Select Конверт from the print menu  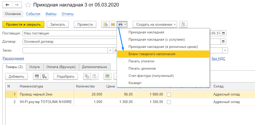pyautogui.click(x=163, y=83)
